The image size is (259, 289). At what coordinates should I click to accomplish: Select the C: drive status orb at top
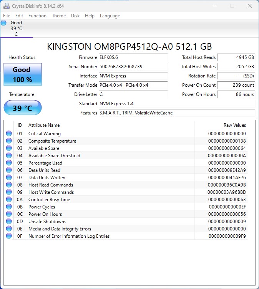point(3,23)
